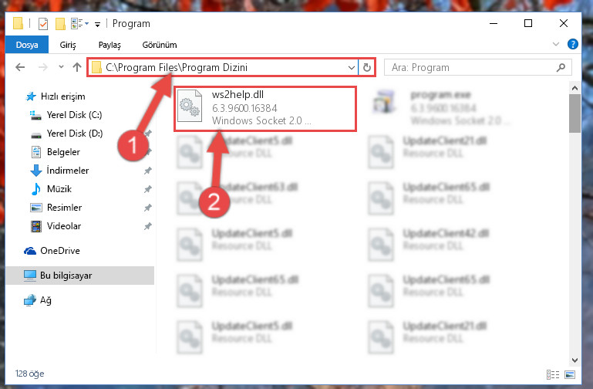Open the Görünüm ribbon tab

click(x=159, y=45)
